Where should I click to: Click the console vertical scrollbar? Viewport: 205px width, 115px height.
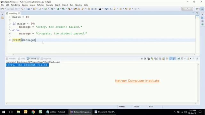click(198, 83)
